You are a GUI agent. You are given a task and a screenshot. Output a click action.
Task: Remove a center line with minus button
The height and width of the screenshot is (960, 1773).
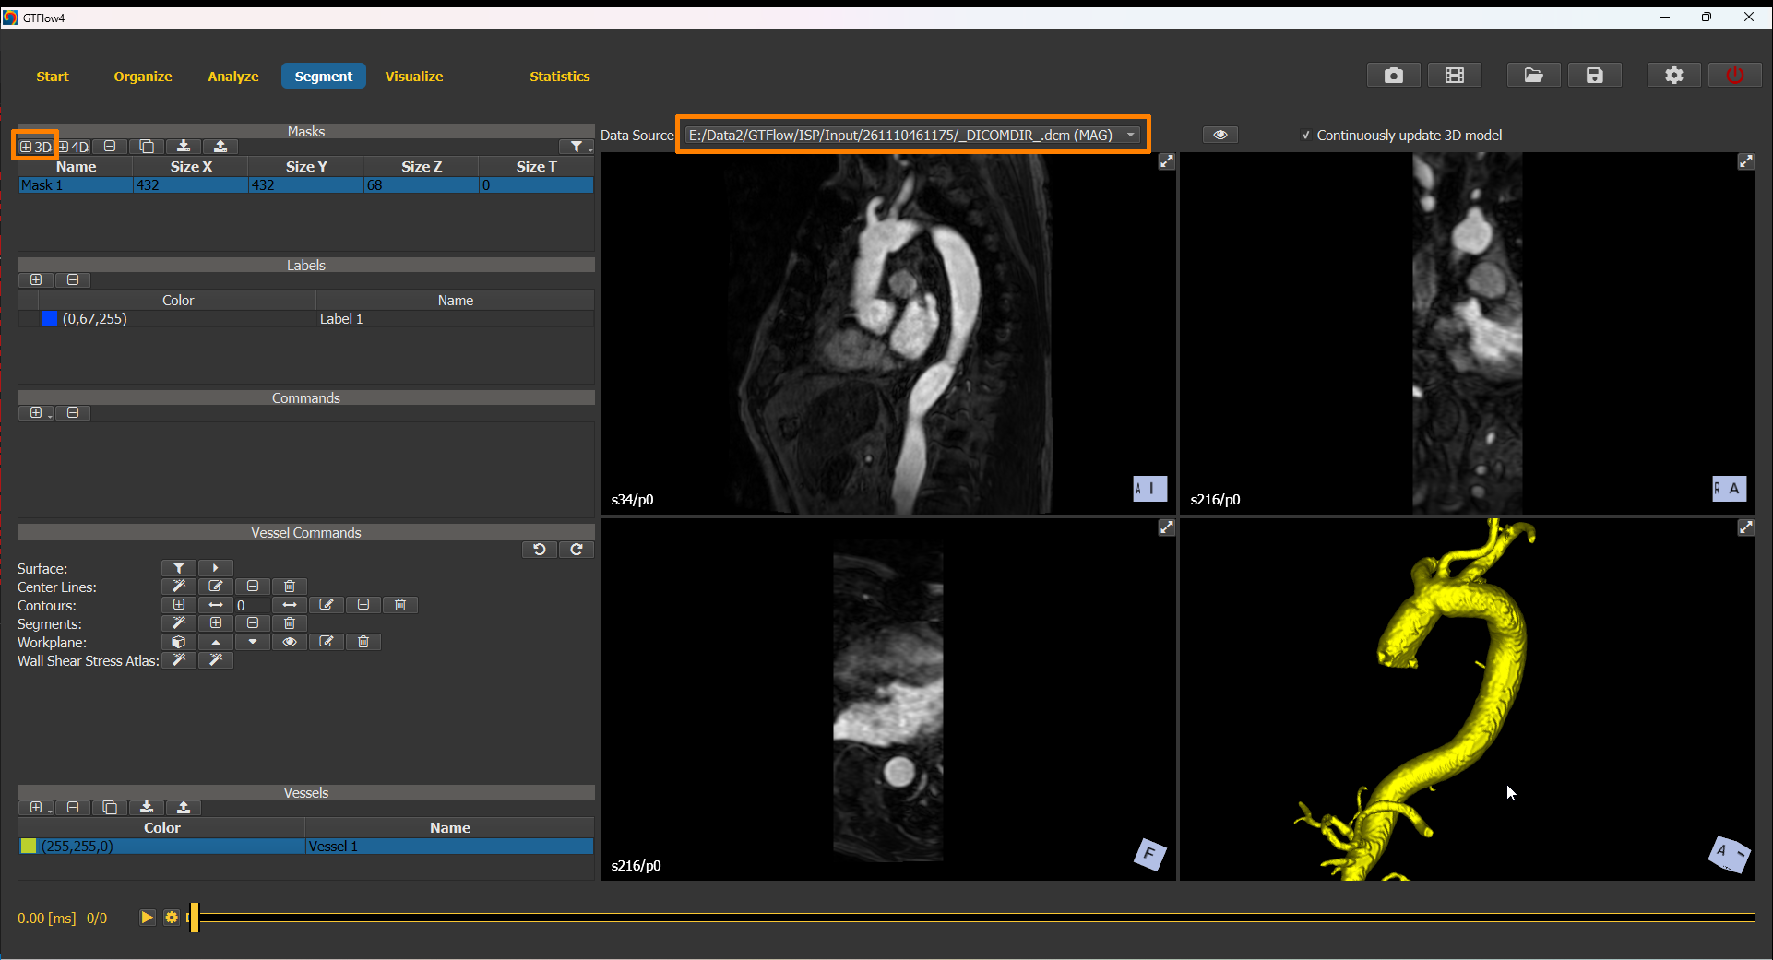(x=253, y=587)
